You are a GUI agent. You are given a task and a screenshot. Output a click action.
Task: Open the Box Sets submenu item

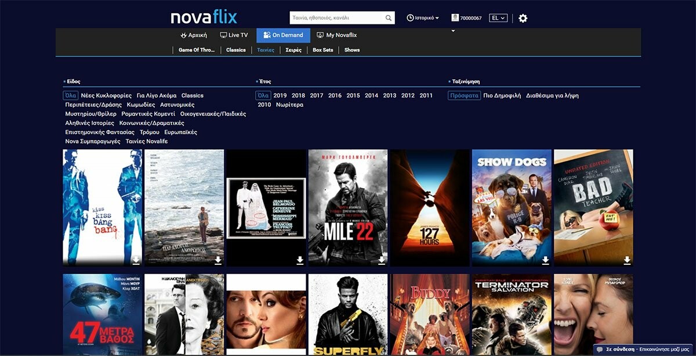coord(323,50)
